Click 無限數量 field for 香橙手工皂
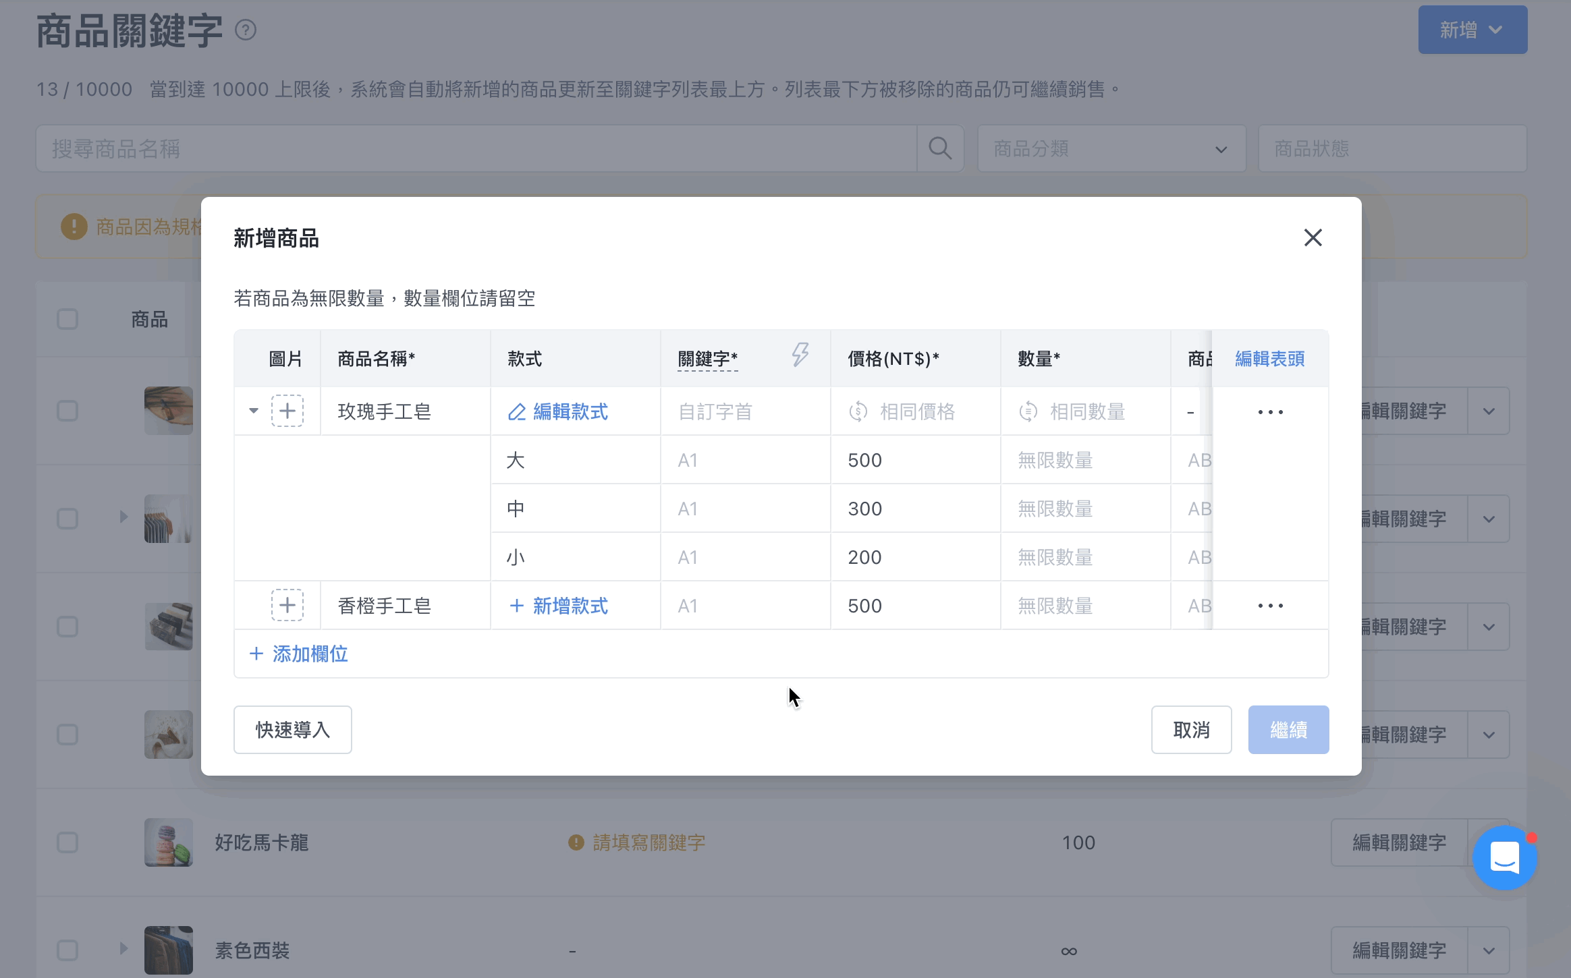Image resolution: width=1571 pixels, height=978 pixels. click(1085, 606)
